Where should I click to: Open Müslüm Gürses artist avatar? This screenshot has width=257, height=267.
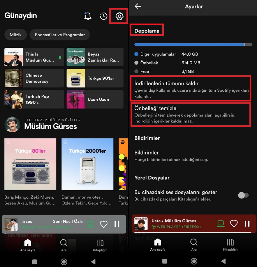coord(12,124)
